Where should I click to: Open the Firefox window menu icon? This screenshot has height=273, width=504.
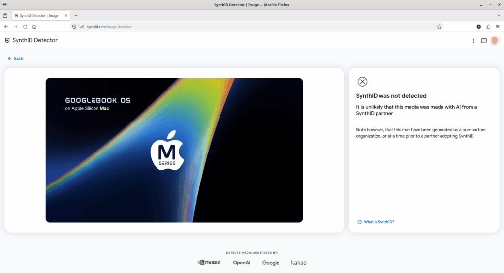click(x=4, y=4)
